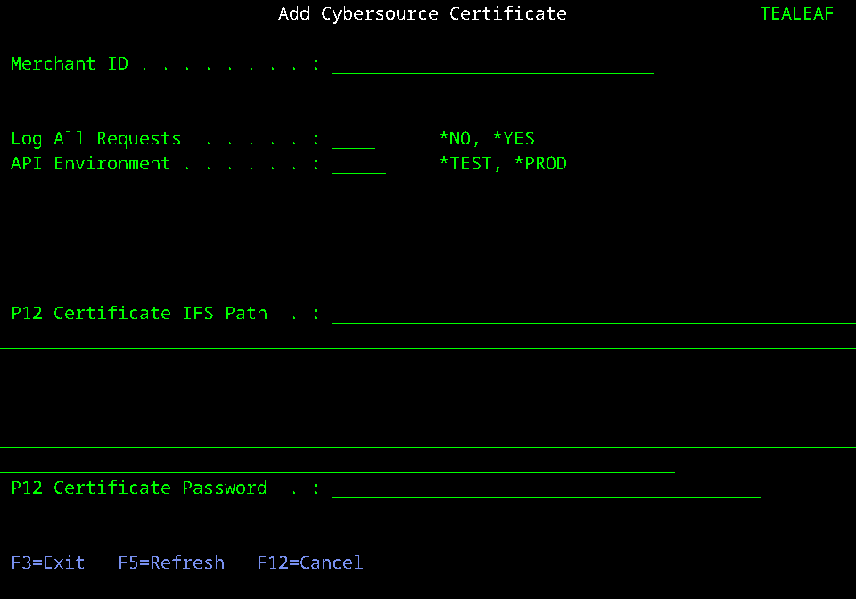Focus the Log All Requests field
The height and width of the screenshot is (599, 856).
click(x=353, y=138)
